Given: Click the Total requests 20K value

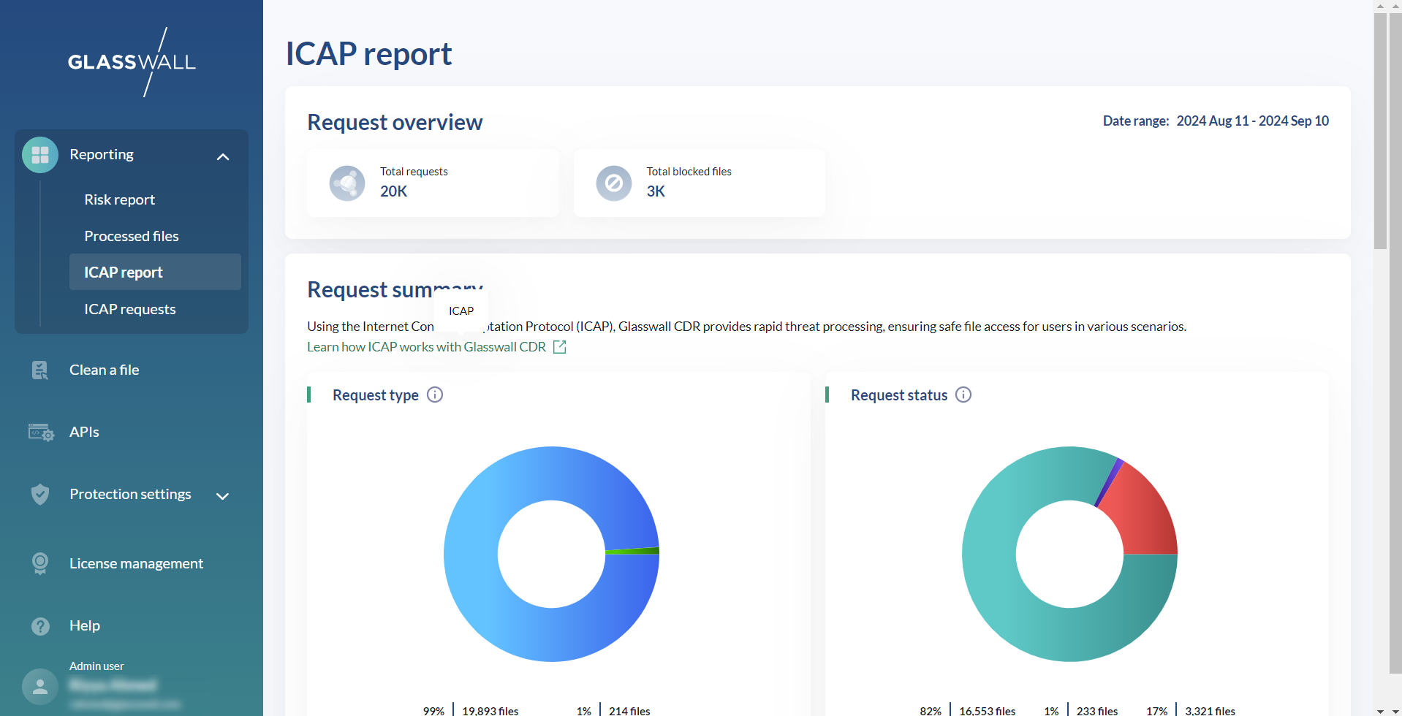Looking at the screenshot, I should [x=393, y=191].
